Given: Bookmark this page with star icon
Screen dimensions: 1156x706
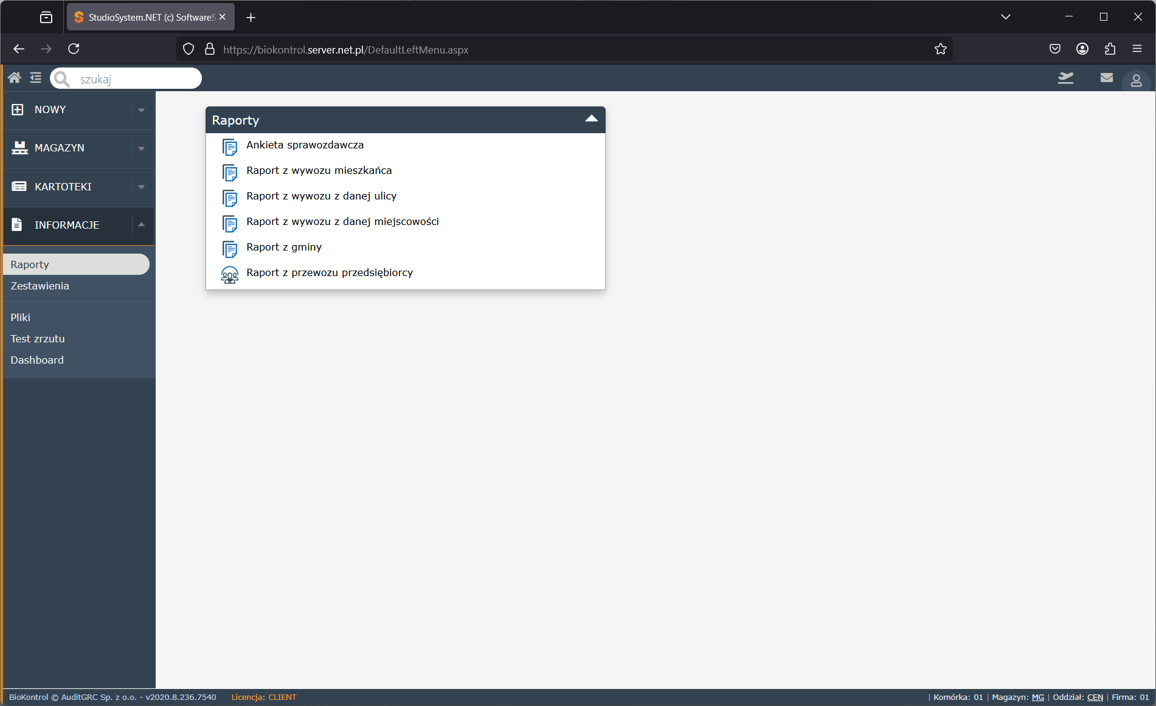Looking at the screenshot, I should click(x=941, y=49).
